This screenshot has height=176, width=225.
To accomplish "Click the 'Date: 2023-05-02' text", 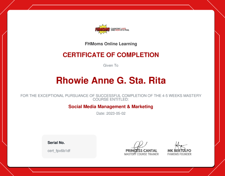I will coord(111,113).
